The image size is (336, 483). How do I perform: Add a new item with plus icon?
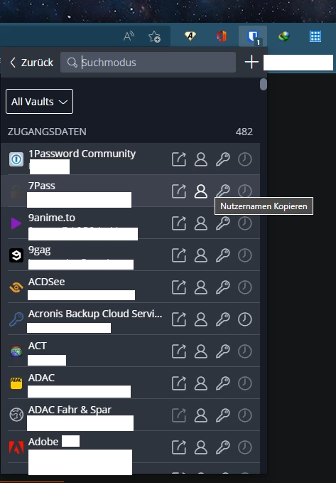(x=251, y=63)
